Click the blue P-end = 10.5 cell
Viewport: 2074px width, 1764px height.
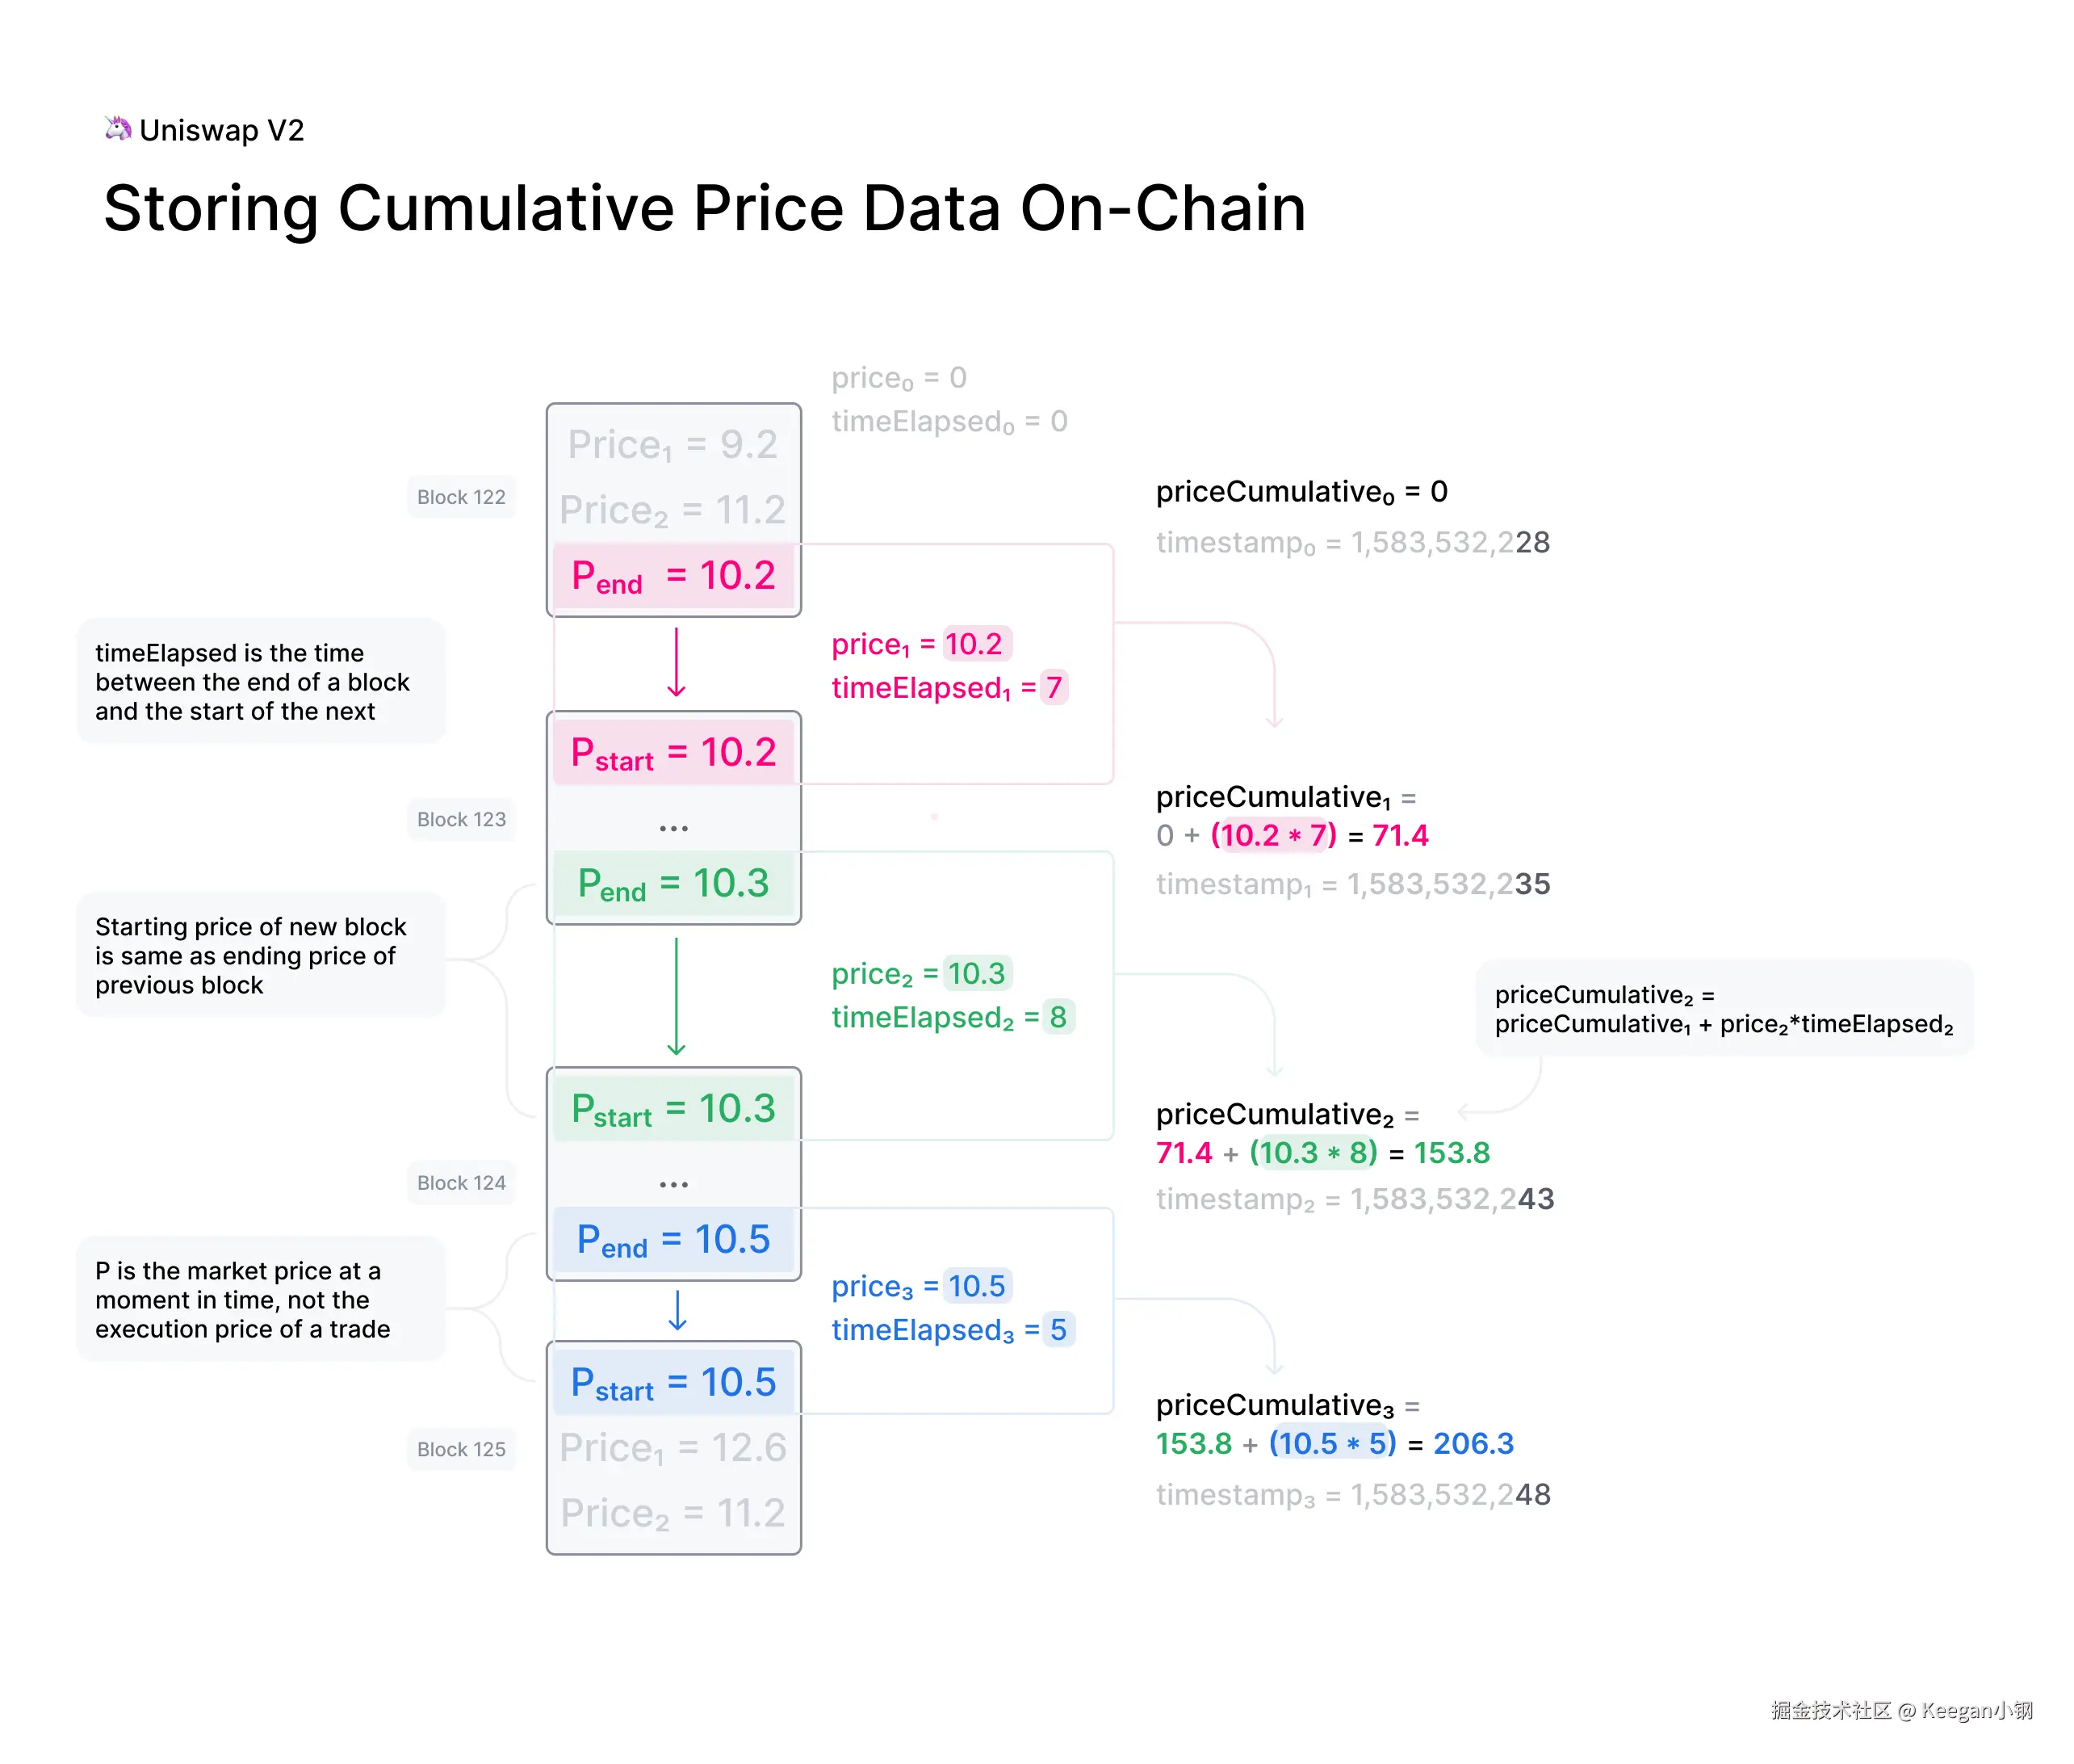673,1240
